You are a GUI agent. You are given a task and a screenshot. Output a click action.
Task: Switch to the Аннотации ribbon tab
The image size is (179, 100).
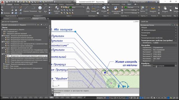tap(25, 4)
